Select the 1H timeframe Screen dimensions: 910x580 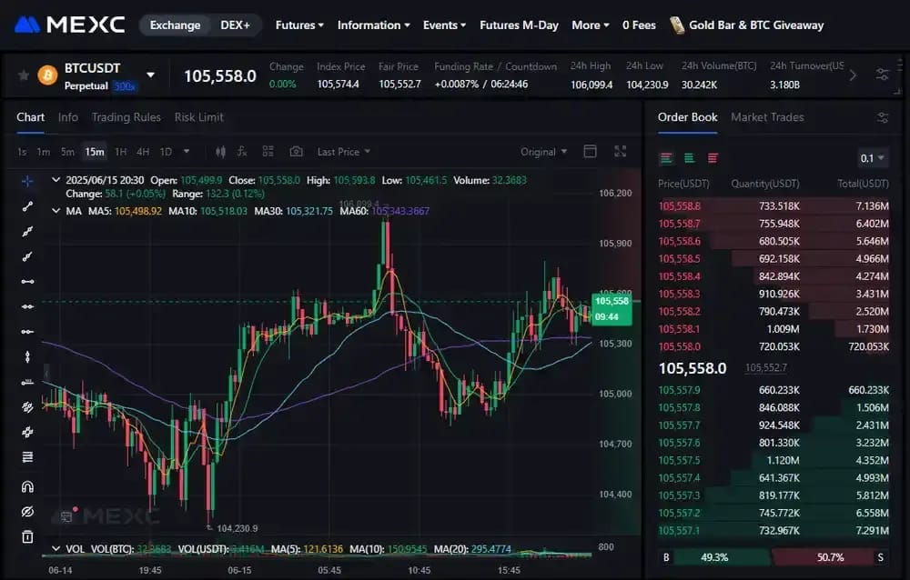(121, 152)
